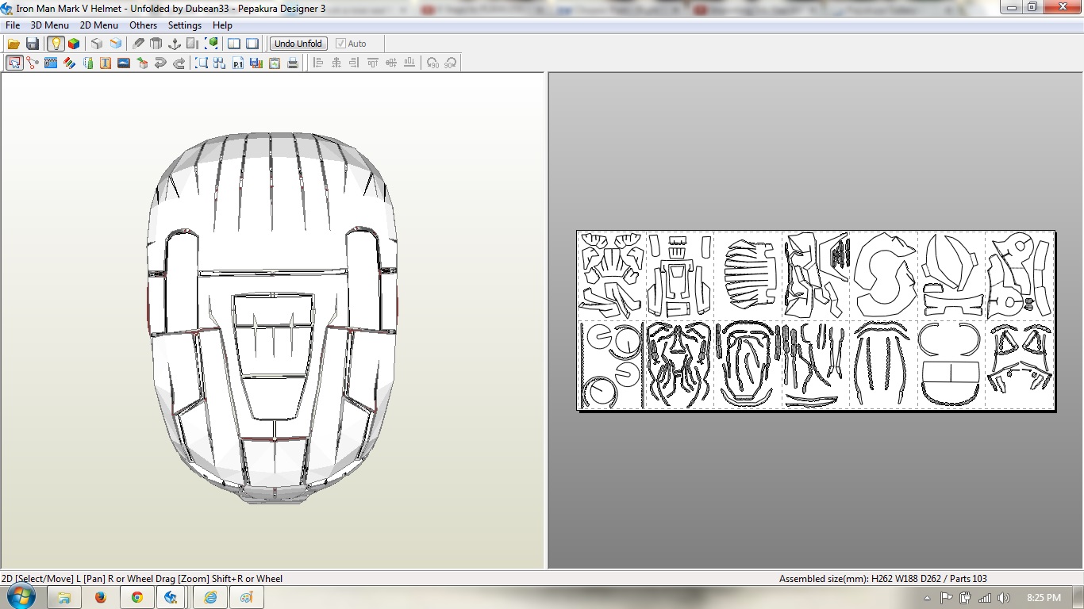This screenshot has width=1084, height=609.
Task: Toggle the colored cube texture display
Action: [x=74, y=44]
